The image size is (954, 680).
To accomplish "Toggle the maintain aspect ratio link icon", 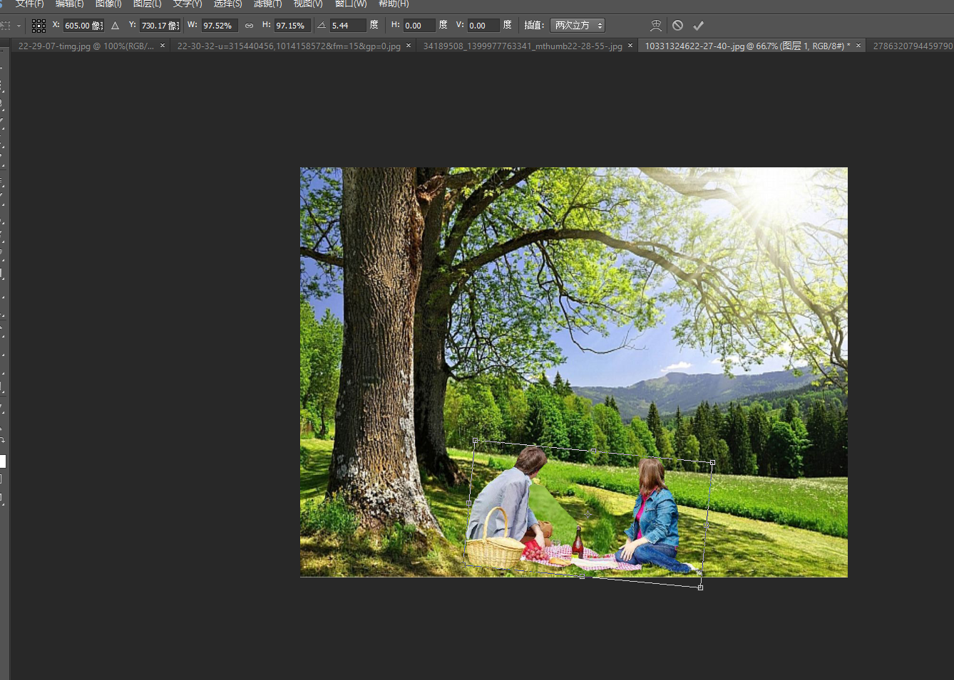I will 249,26.
